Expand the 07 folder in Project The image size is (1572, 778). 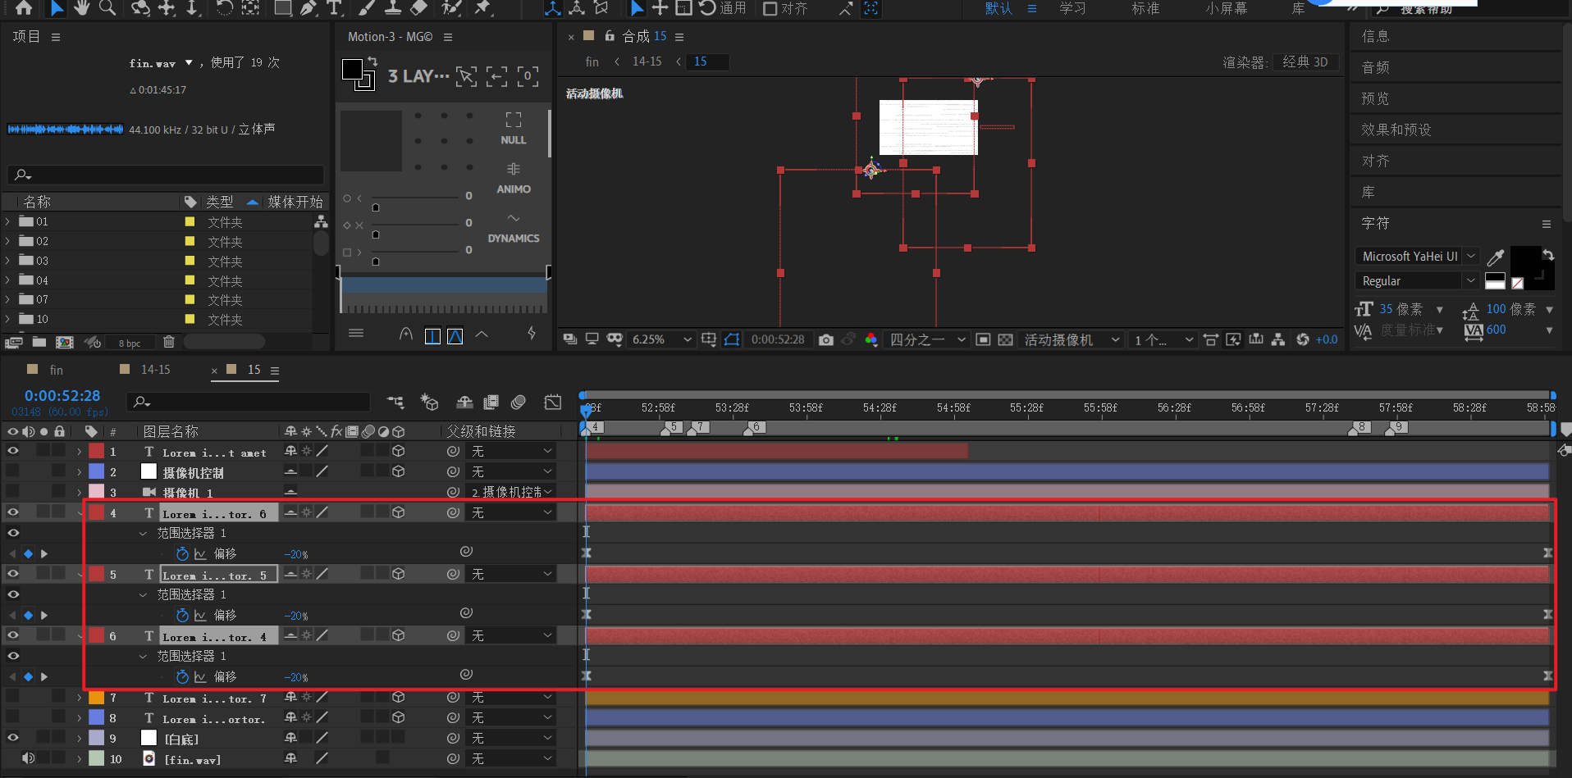[x=8, y=299]
